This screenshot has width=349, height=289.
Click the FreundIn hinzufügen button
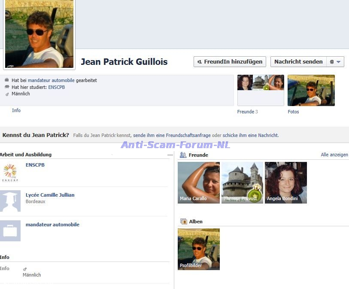(230, 62)
